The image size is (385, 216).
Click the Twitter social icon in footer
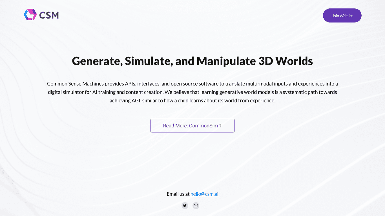click(x=185, y=206)
